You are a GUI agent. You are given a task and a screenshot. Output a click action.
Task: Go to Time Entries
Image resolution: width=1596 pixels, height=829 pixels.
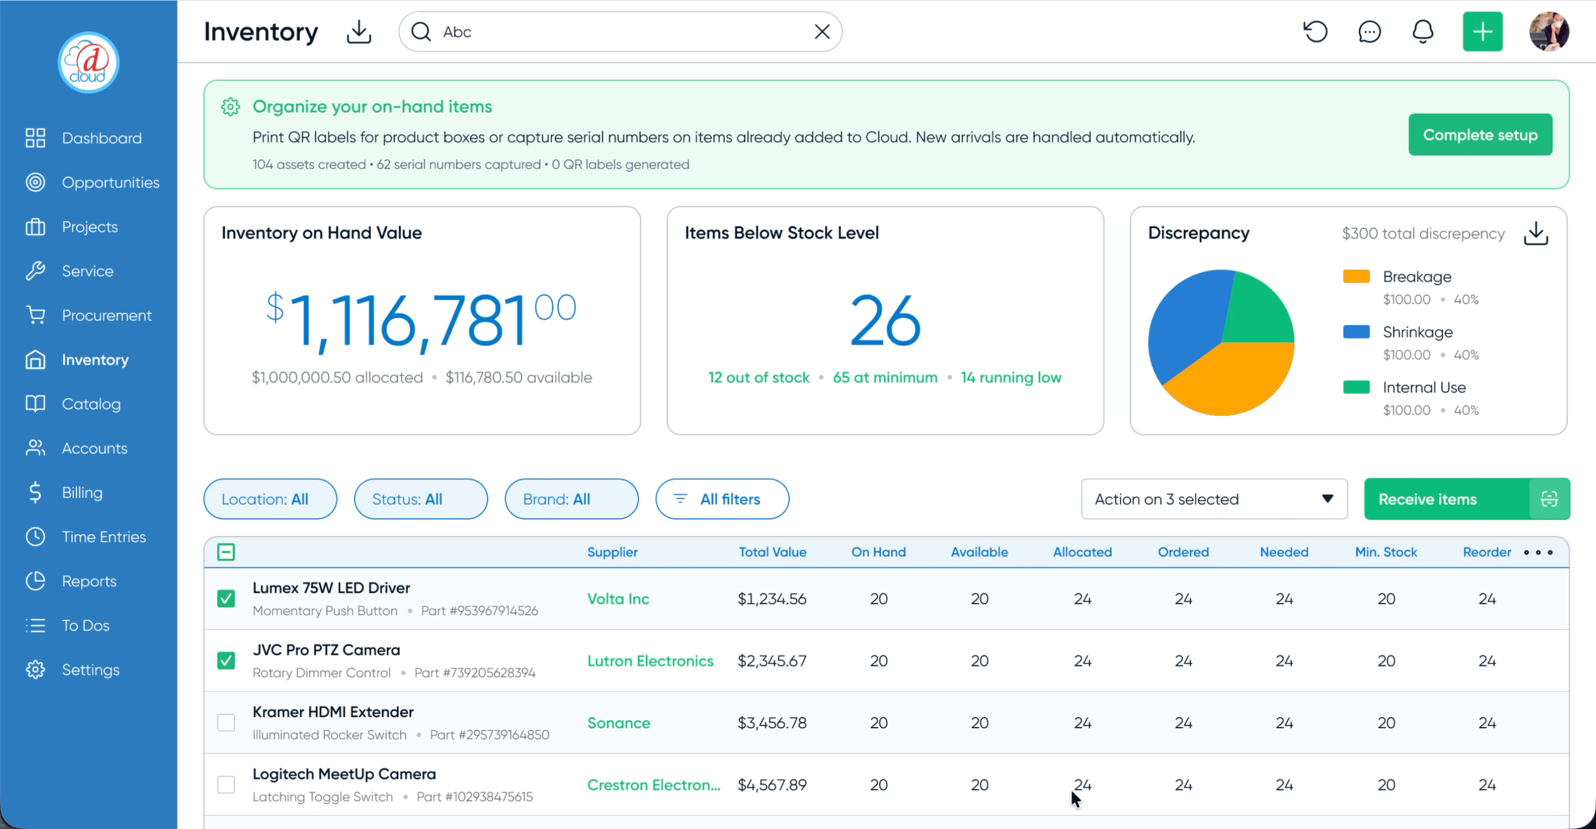(104, 536)
